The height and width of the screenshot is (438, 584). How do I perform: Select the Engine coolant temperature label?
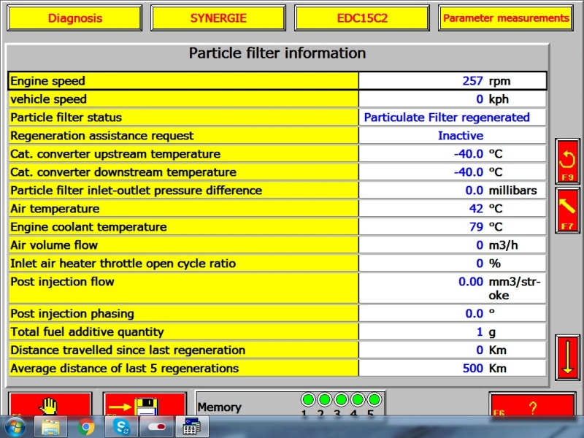coord(88,227)
